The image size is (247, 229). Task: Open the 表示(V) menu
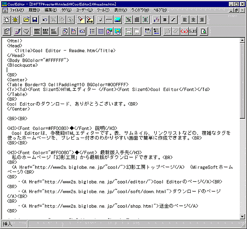(x=120, y=10)
